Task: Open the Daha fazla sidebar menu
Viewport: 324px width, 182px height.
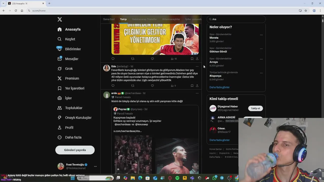Action: tap(69, 137)
